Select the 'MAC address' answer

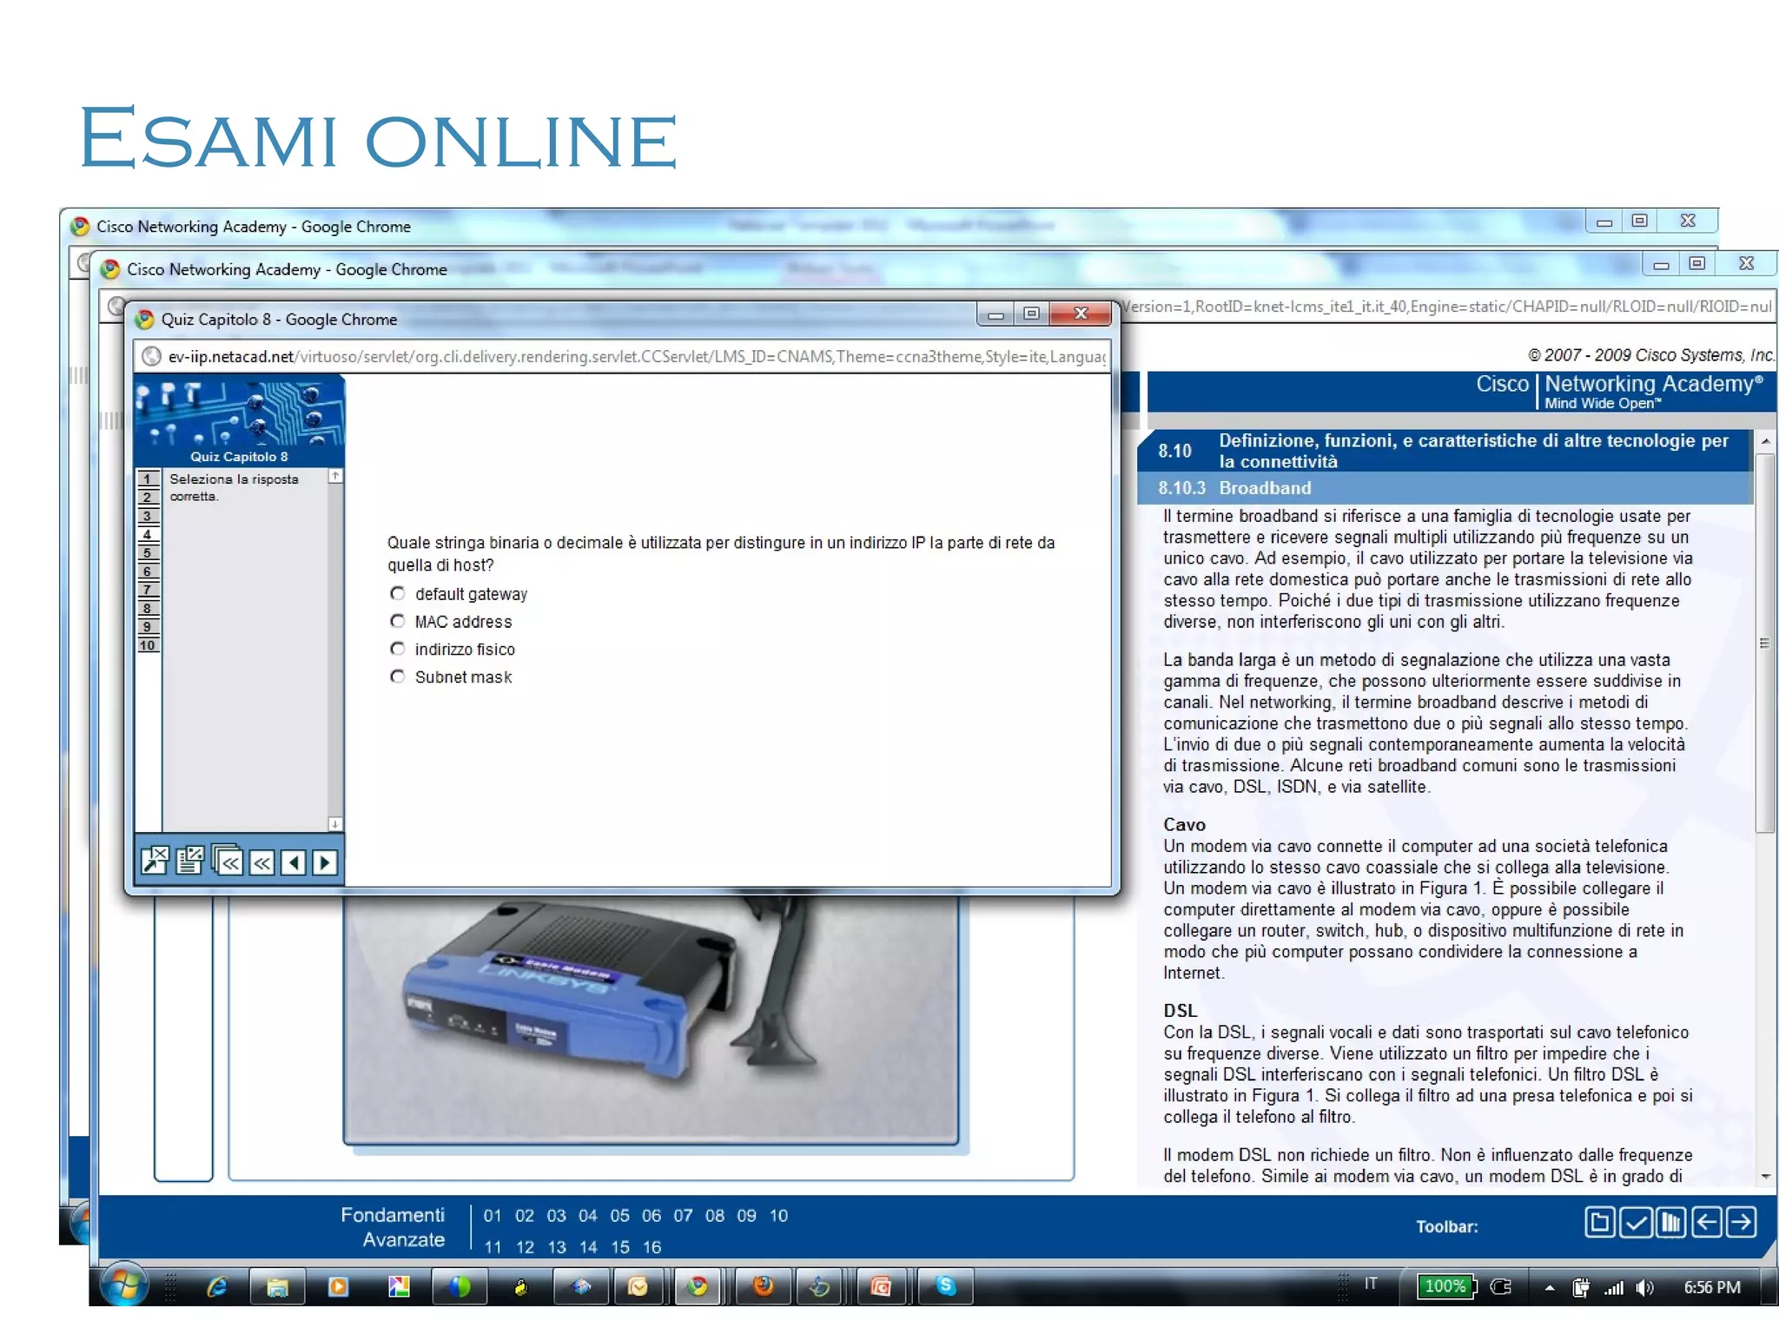pos(398,622)
